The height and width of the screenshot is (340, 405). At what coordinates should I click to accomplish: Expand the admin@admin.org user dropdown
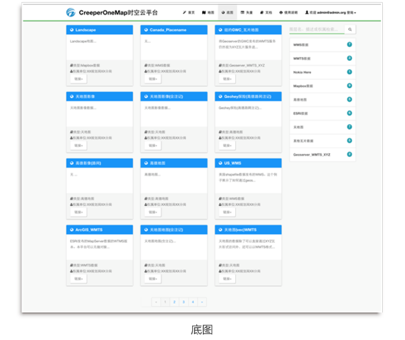pyautogui.click(x=330, y=13)
